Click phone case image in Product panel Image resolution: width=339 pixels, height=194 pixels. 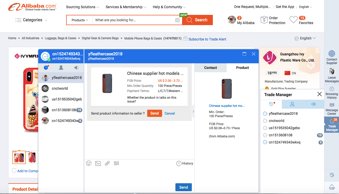pos(227,89)
